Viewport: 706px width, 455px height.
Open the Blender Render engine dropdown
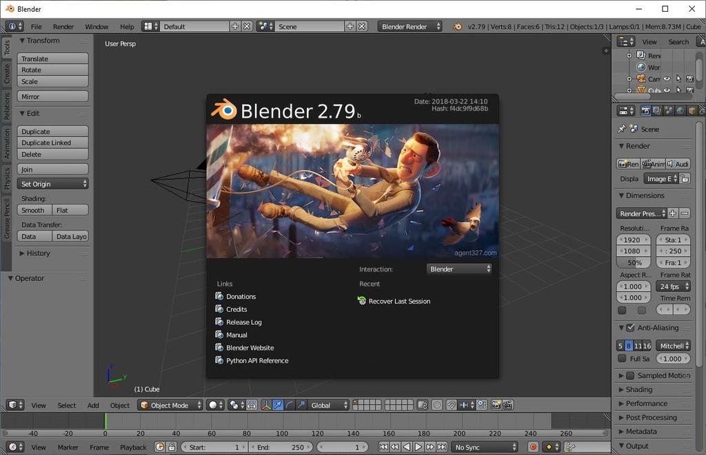tap(410, 27)
